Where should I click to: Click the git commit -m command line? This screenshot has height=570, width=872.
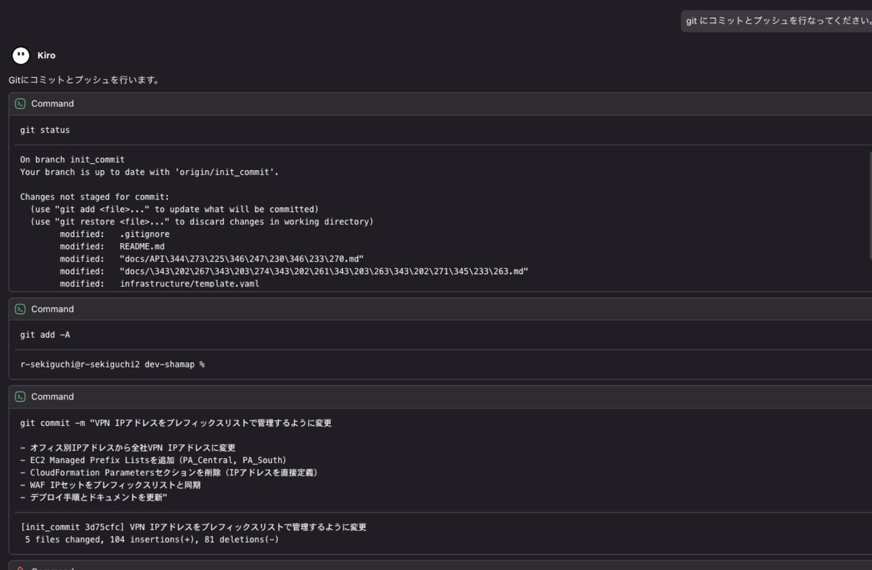click(x=176, y=423)
